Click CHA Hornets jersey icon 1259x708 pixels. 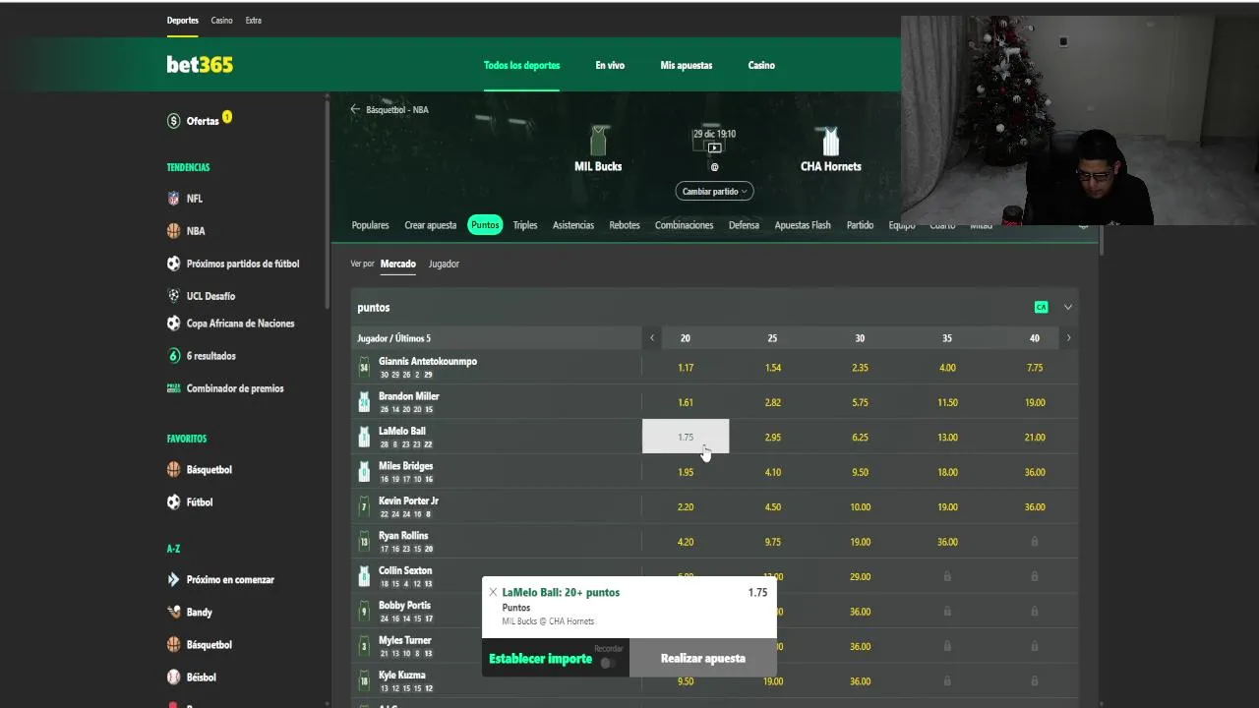point(831,141)
